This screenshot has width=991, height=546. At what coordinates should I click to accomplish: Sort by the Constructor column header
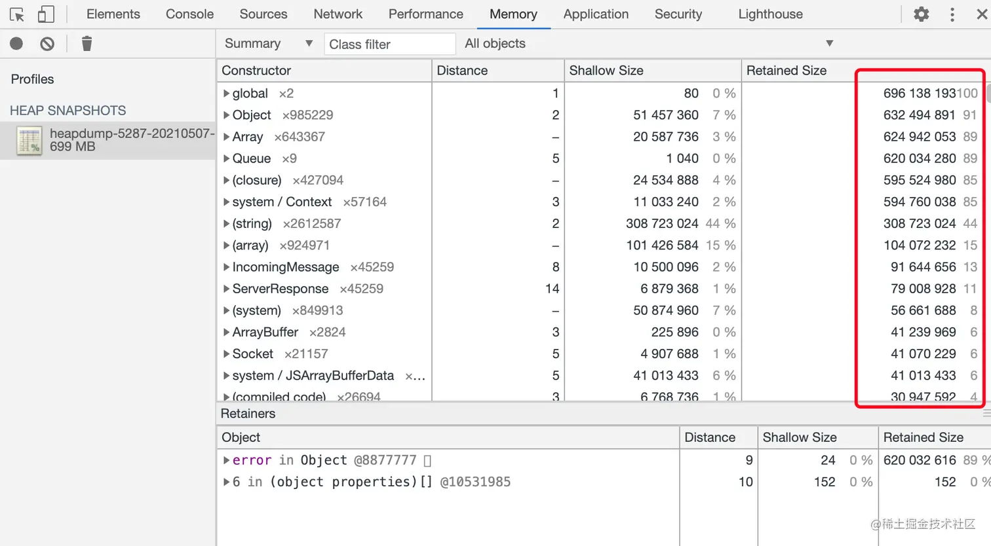tap(324, 70)
